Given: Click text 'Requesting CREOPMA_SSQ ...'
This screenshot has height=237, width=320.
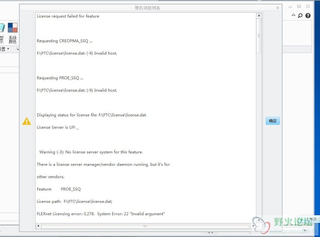Looking at the screenshot, I should click(x=64, y=41).
